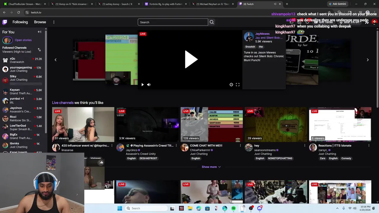Open COME CHAT WITH ME stream thumbnail
Viewport: 379px width, 213px height.
point(212,125)
